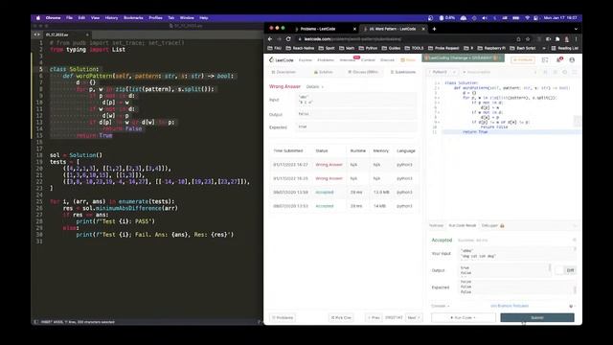This screenshot has width=613, height=345.
Task: Switch to the Debugger tab
Action: [492, 226]
